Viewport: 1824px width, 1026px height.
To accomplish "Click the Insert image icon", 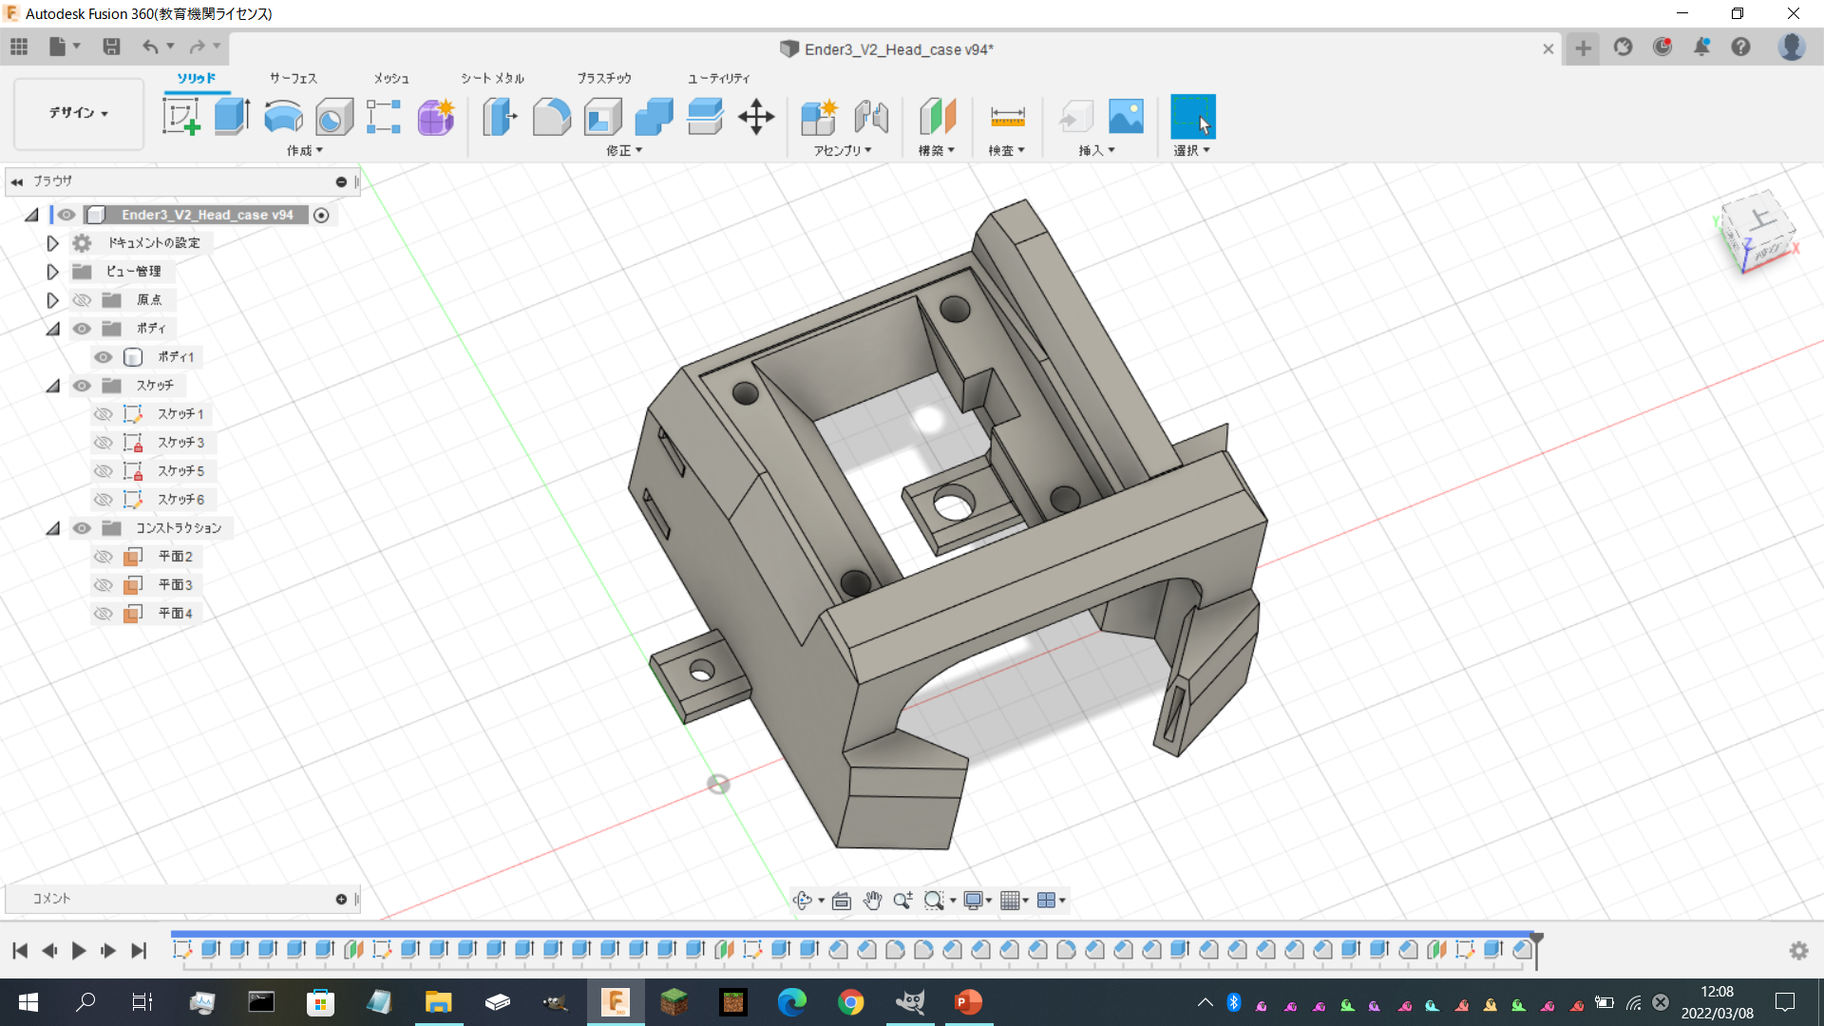I will [x=1126, y=117].
